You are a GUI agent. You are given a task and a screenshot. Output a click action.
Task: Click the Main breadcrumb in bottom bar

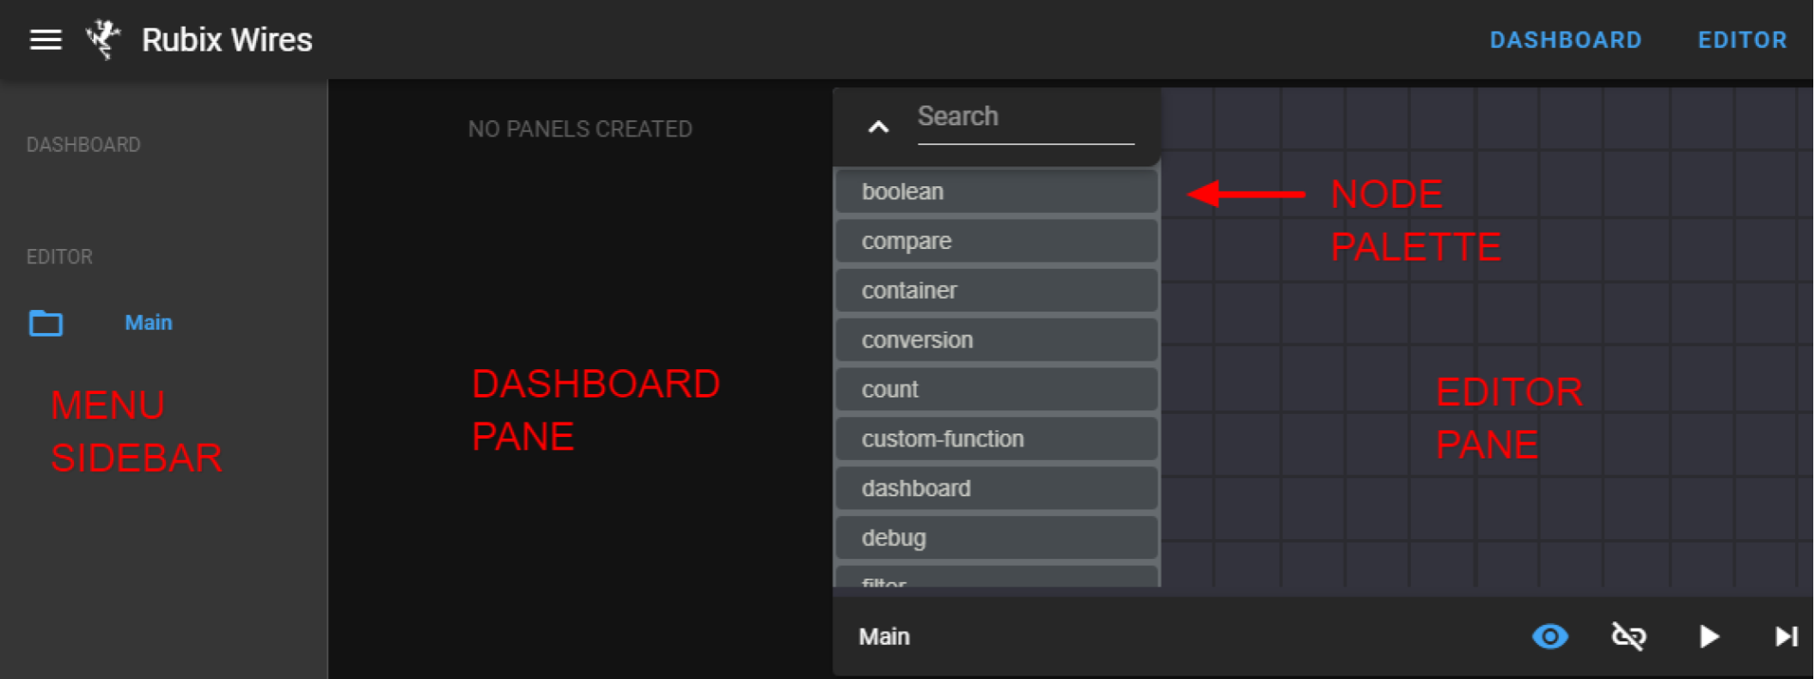coord(884,636)
